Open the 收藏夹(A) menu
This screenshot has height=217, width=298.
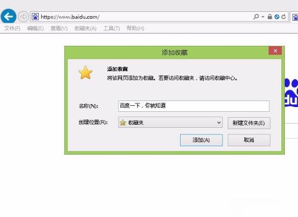tap(85, 29)
